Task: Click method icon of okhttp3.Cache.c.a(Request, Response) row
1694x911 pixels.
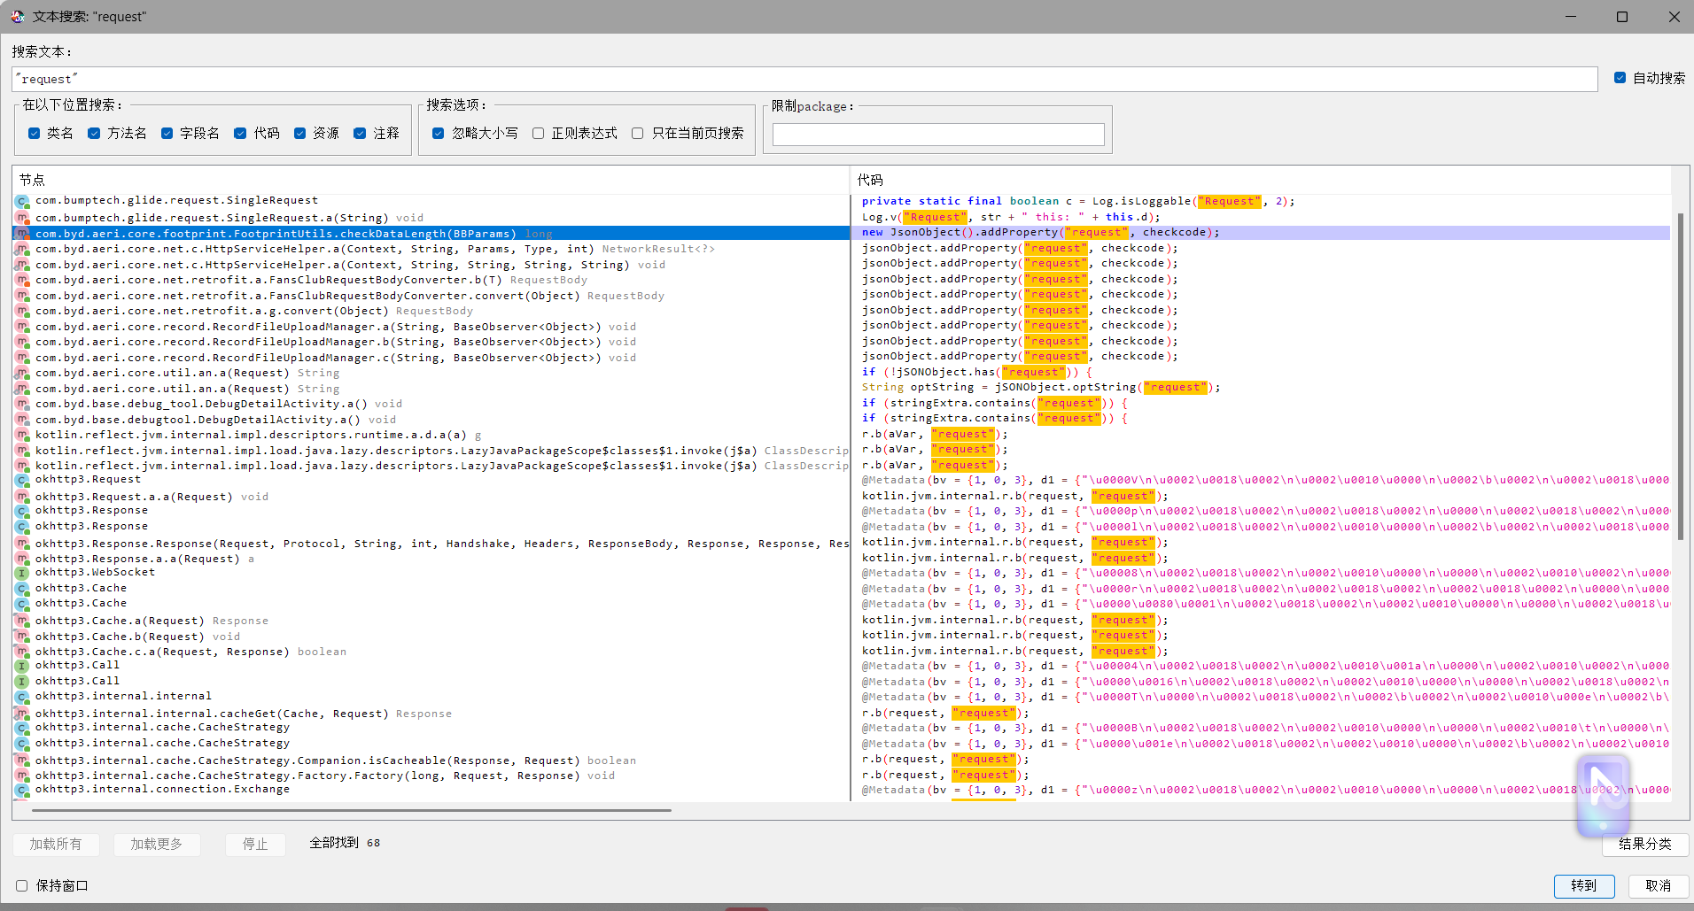Action: click(x=22, y=652)
